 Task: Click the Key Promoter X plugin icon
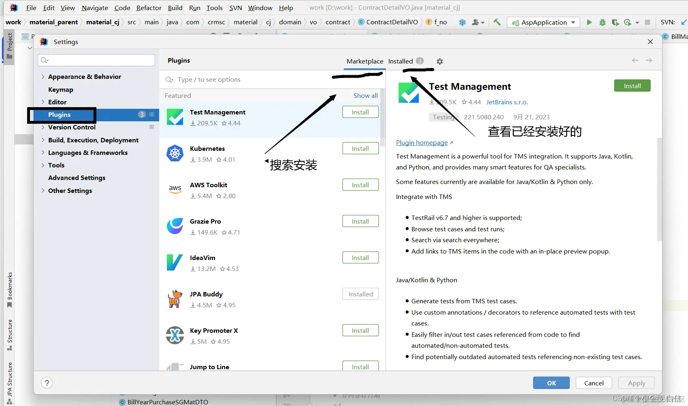coord(175,335)
